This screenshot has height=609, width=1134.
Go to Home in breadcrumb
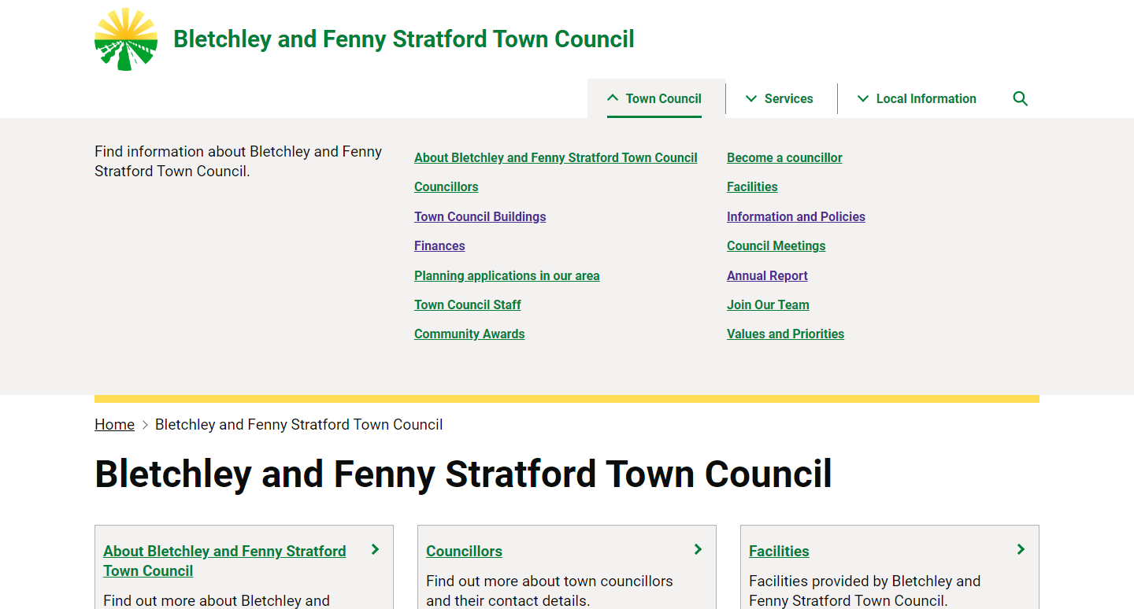point(114,424)
